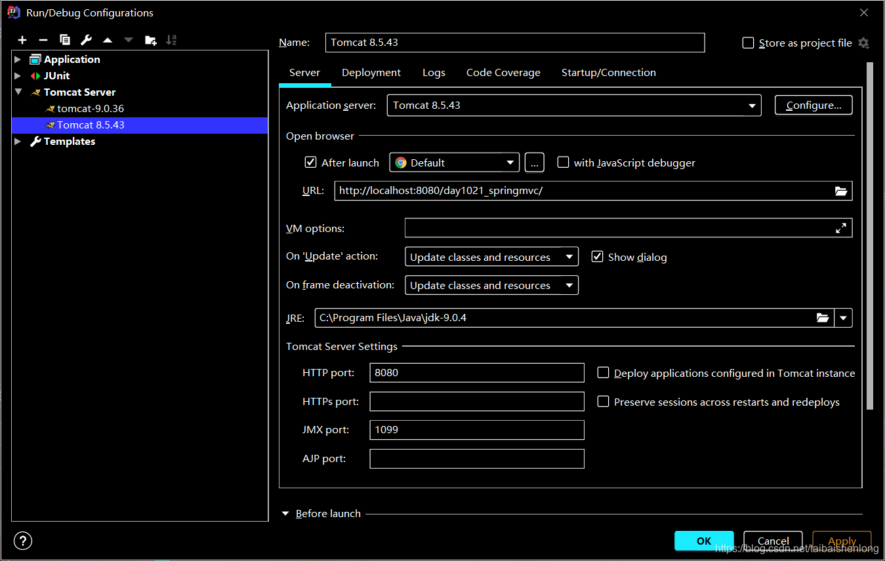Select the tomcat-9.0.36 configuration
Viewport: 885px width, 561px height.
[x=140, y=108]
